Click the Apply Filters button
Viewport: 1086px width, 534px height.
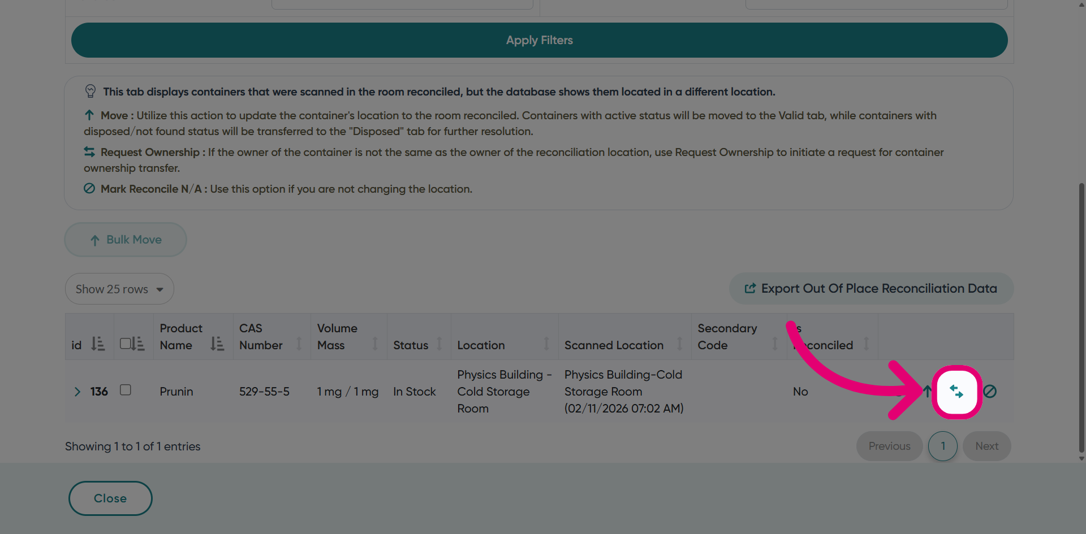539,40
